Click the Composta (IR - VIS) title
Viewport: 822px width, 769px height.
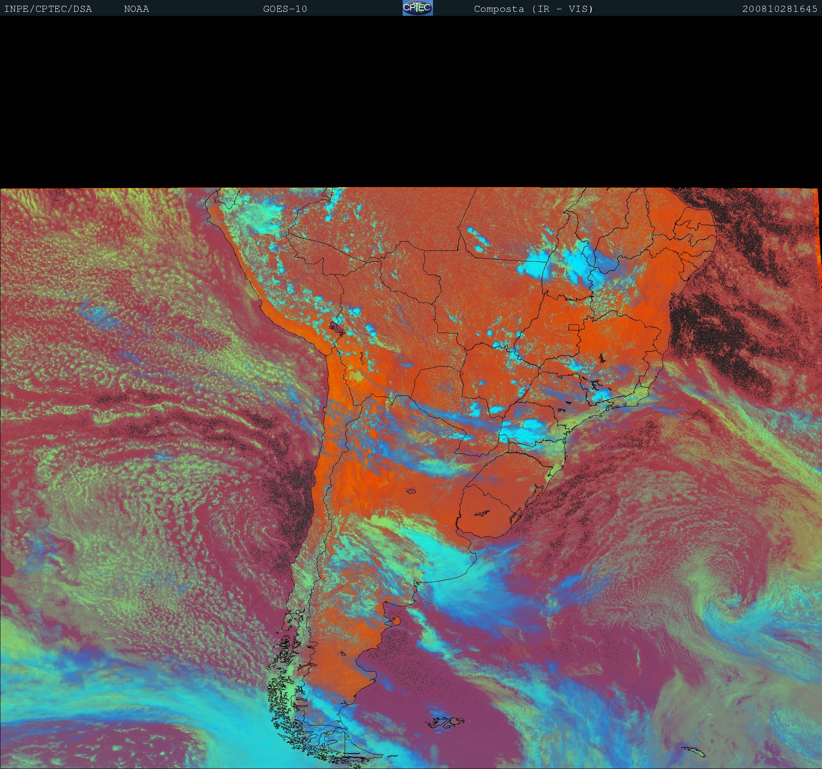click(533, 9)
